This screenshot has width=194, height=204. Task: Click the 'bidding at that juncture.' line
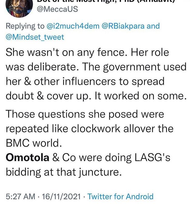point(64,172)
